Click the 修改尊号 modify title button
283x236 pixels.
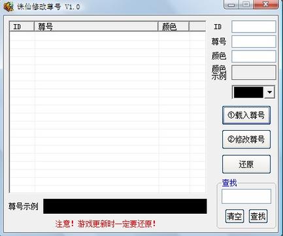click(x=246, y=139)
